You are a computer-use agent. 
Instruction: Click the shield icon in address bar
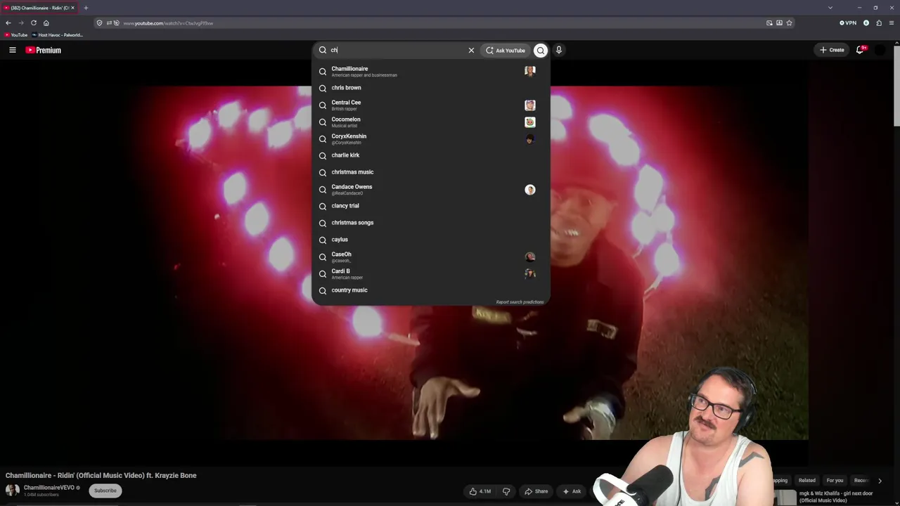pyautogui.click(x=99, y=23)
